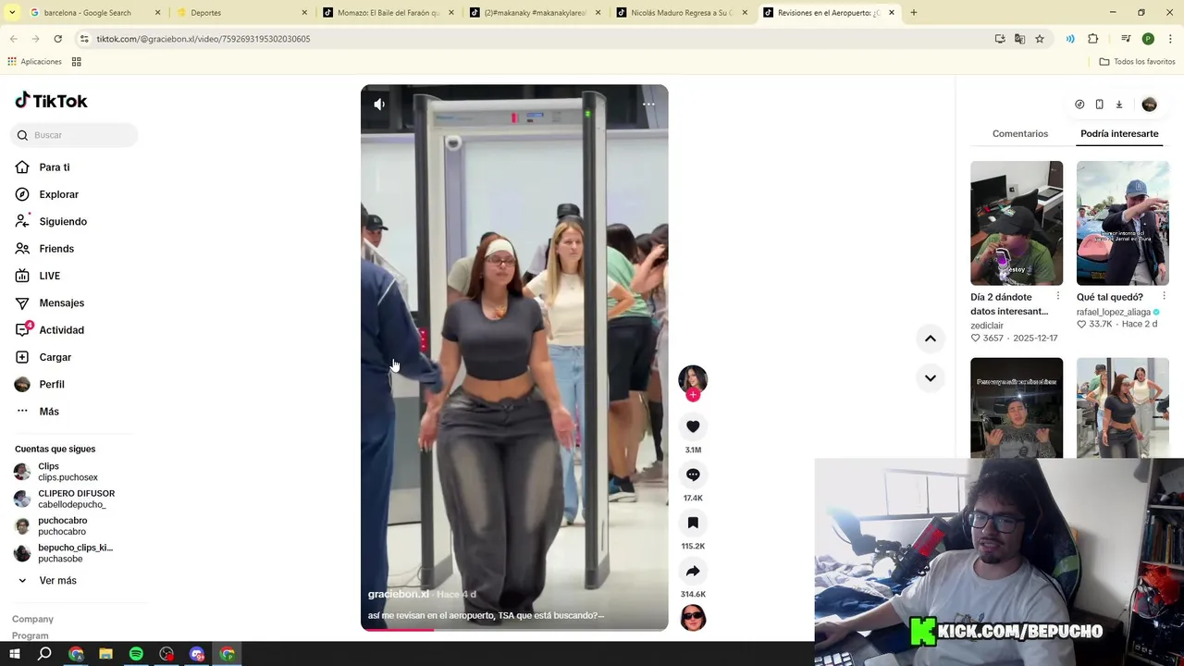Expand the Ver más followed accounts list
The height and width of the screenshot is (666, 1184).
click(46, 581)
